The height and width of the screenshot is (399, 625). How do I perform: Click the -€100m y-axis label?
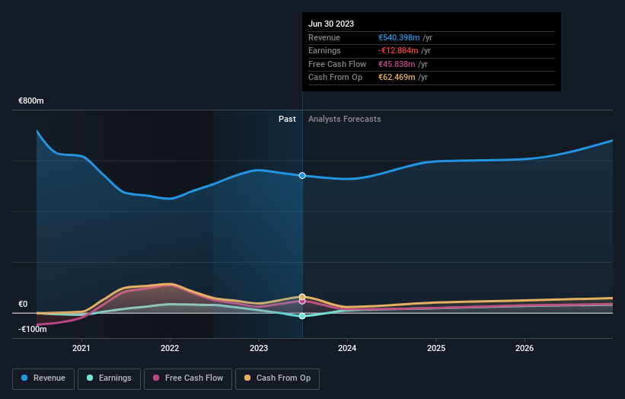33,329
